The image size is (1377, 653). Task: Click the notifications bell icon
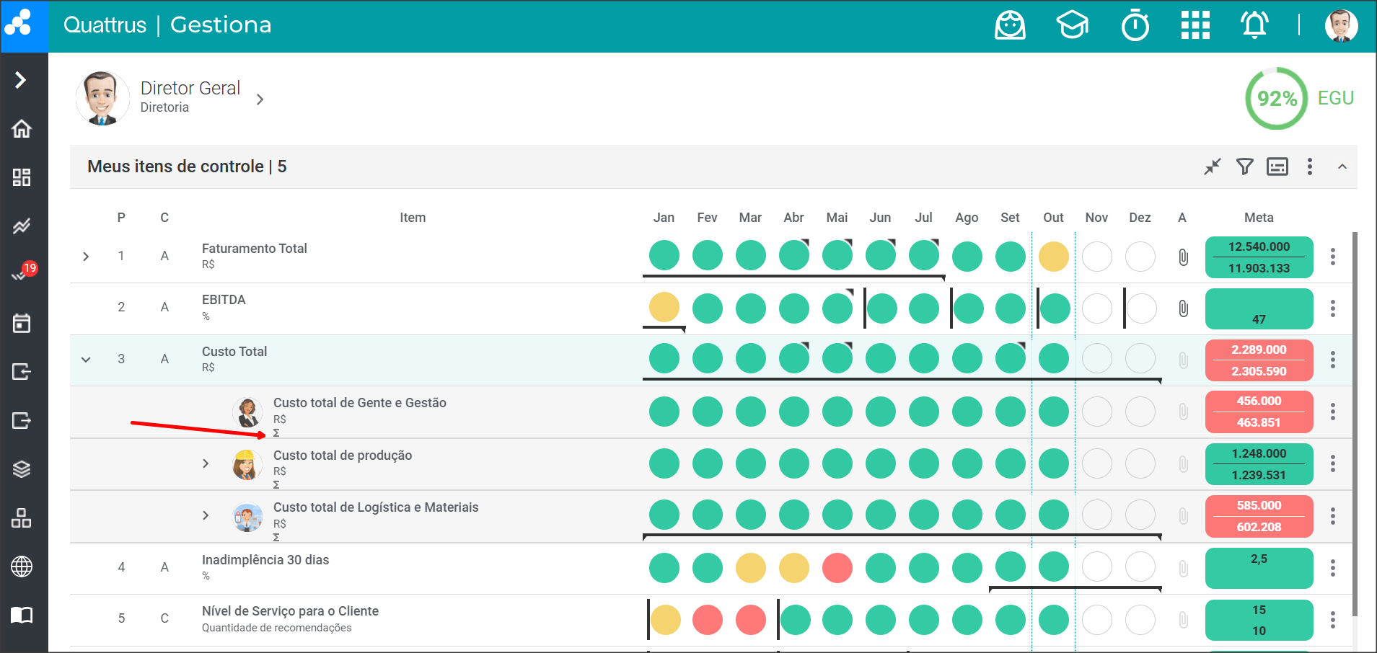[1254, 26]
